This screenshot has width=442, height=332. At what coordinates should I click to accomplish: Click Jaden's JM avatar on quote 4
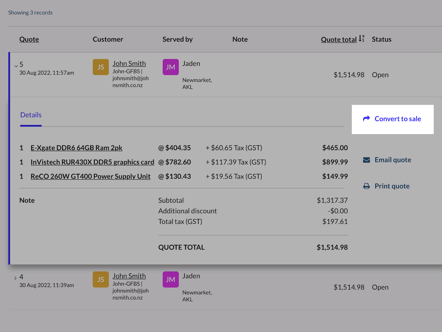coord(170,279)
